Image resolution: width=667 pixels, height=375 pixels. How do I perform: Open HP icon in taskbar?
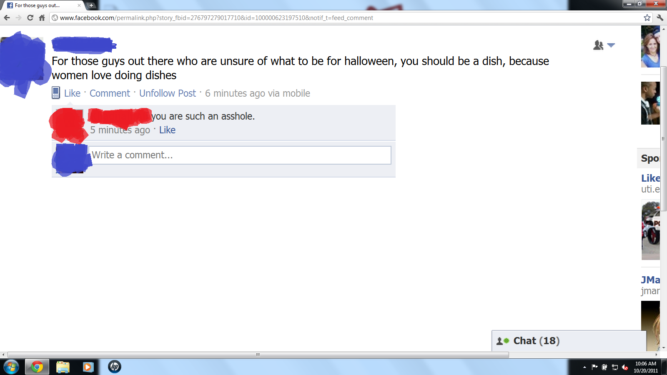[x=115, y=367]
